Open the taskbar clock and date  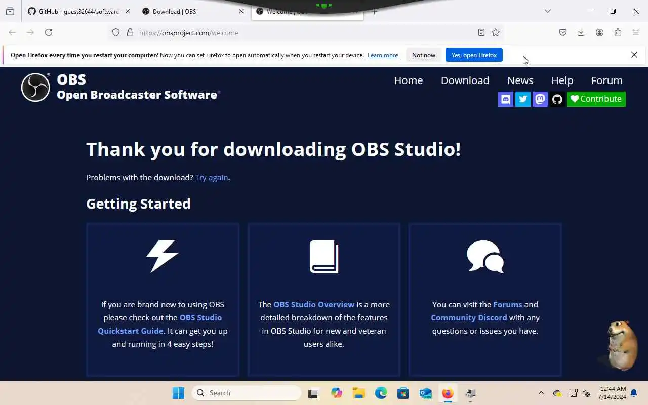point(612,393)
